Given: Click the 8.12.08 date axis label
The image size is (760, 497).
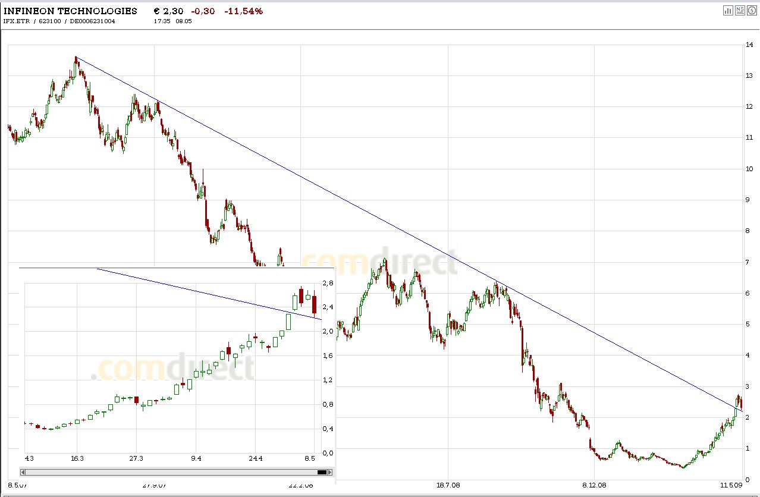Looking at the screenshot, I should click(x=594, y=485).
